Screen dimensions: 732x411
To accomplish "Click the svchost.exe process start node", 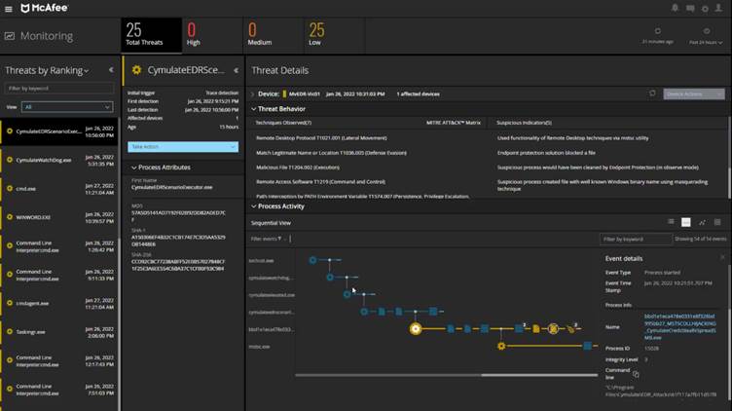I will [x=312, y=260].
